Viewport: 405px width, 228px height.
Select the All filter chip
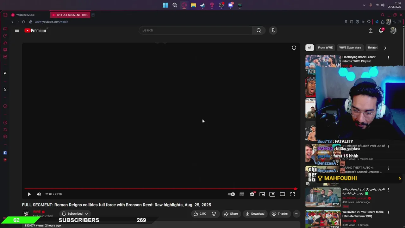pos(310,47)
